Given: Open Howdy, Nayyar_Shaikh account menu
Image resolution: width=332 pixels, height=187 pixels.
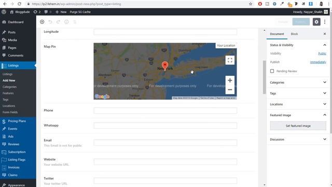Looking at the screenshot, I should (x=310, y=12).
